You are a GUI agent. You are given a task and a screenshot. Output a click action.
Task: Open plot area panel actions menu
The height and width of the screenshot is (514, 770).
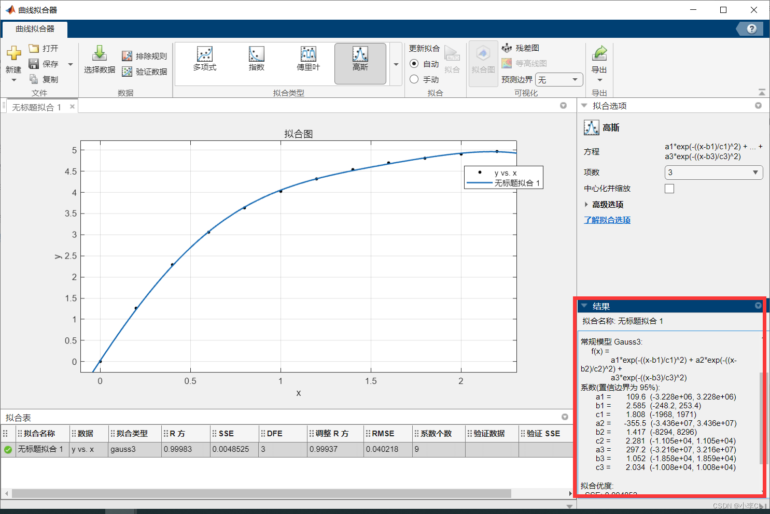pyautogui.click(x=564, y=106)
